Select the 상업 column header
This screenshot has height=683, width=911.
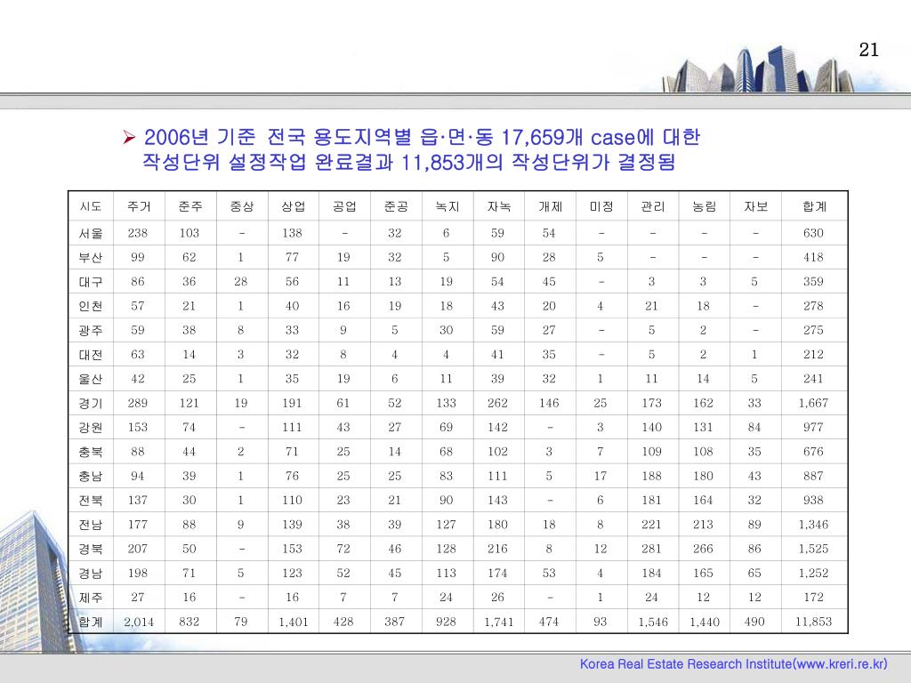[x=293, y=206]
